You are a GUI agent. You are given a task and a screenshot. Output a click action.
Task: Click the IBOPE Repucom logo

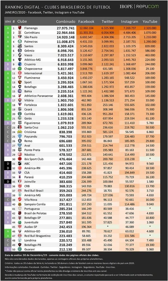139,6
